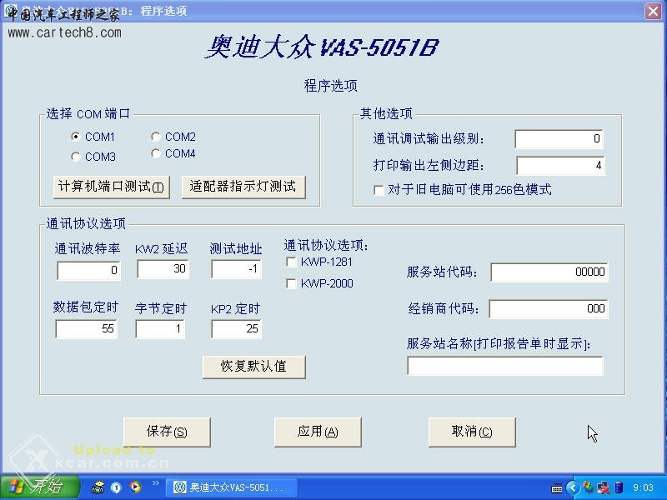
Task: Click the KW2 延迟 value field
Action: pyautogui.click(x=163, y=268)
